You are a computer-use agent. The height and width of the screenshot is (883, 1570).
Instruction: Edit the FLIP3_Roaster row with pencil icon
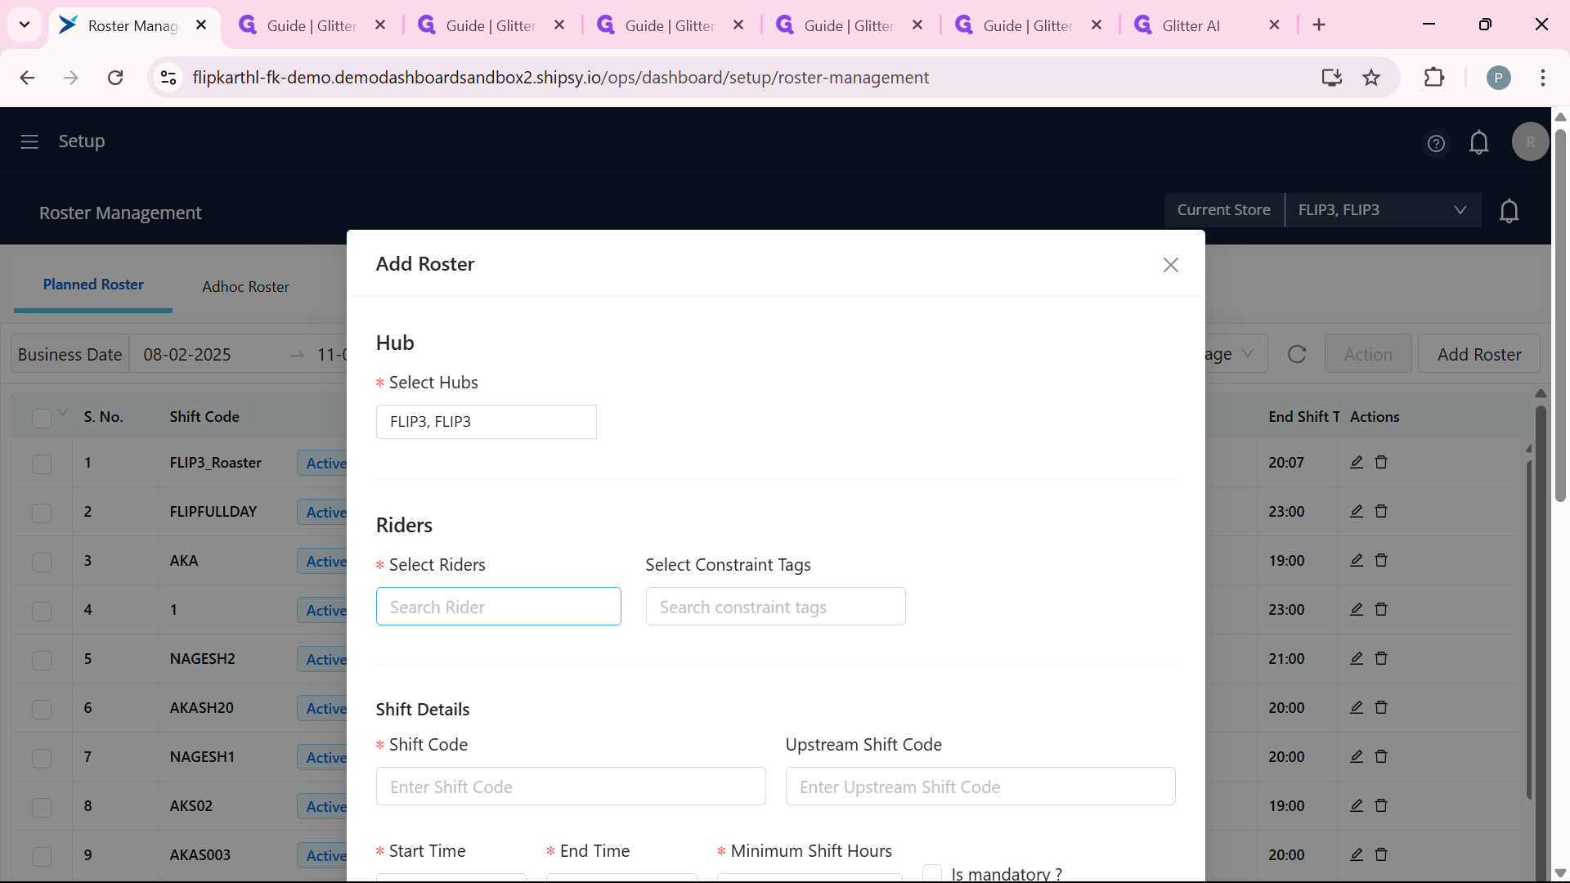[1357, 462]
